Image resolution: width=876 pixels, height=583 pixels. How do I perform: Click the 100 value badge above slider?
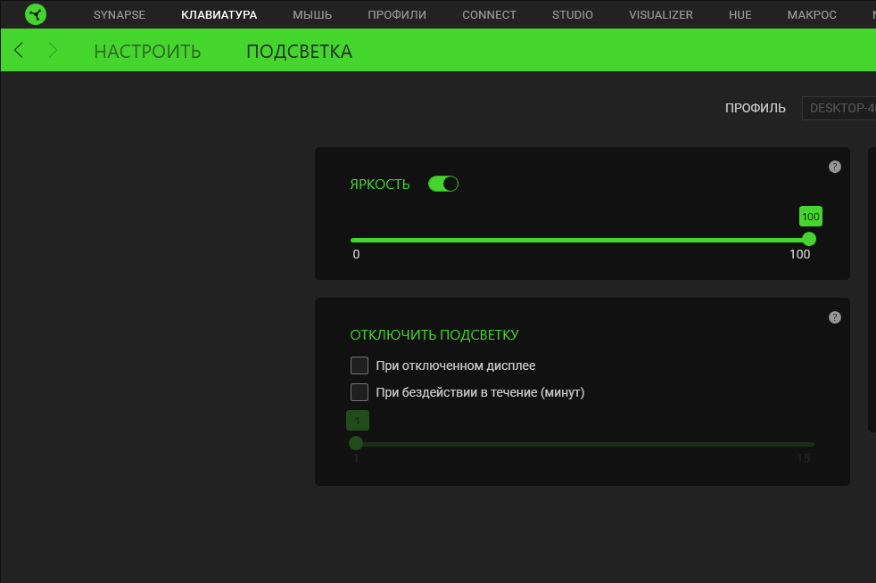point(811,217)
